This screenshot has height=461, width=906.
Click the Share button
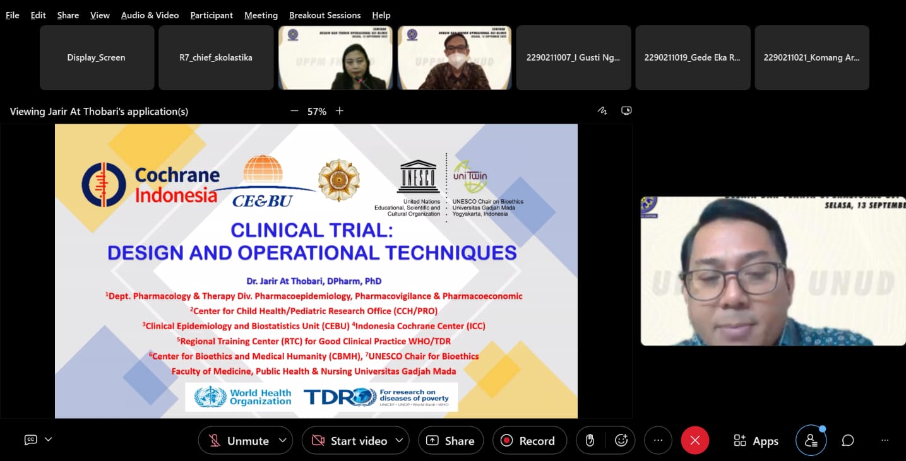click(451, 441)
